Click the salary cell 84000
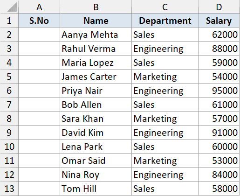Screen dimensions: 240x196 pyautogui.click(x=219, y=175)
